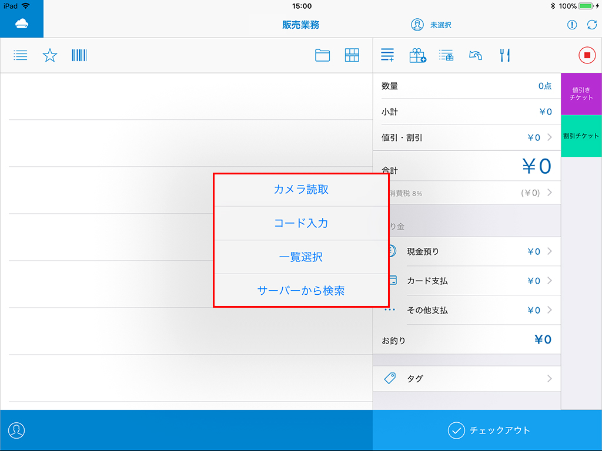Tap the Wi-Fi status icon
602x451 pixels.
(x=26, y=6)
